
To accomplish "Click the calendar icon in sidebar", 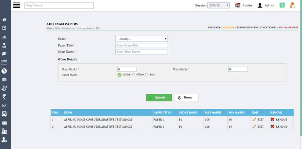I will point(4,79).
